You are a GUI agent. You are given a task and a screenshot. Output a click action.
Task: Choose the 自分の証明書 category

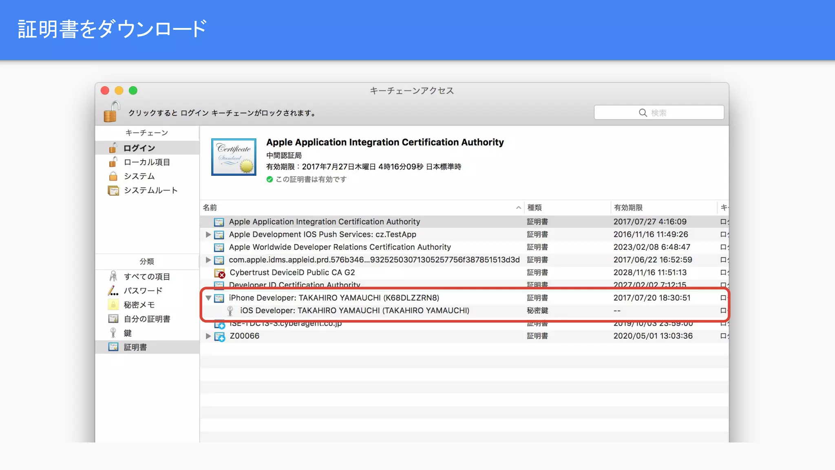(x=147, y=319)
